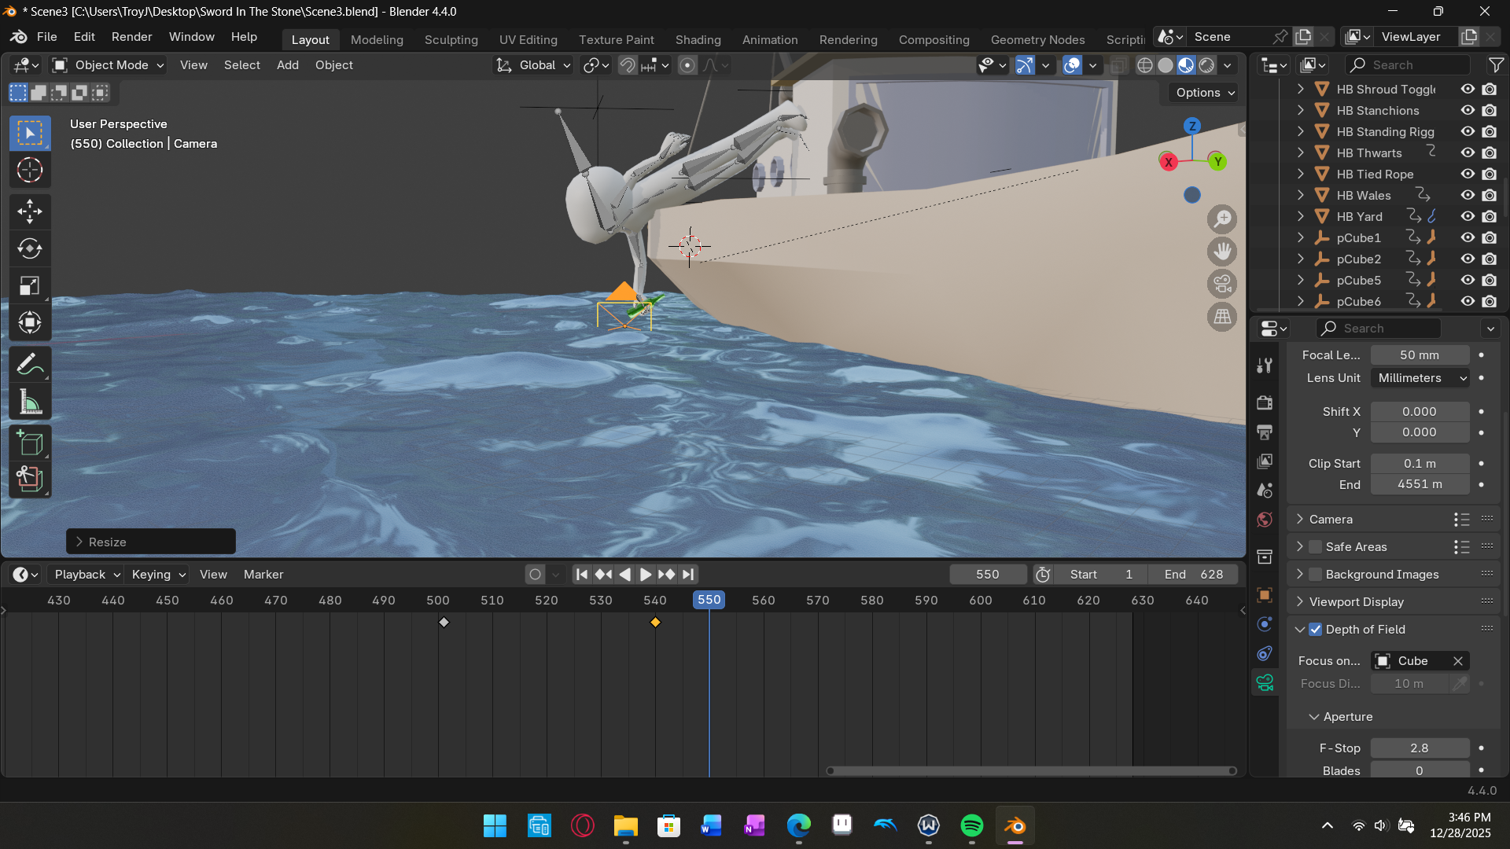Open the Tool properties tab

[1265, 366]
